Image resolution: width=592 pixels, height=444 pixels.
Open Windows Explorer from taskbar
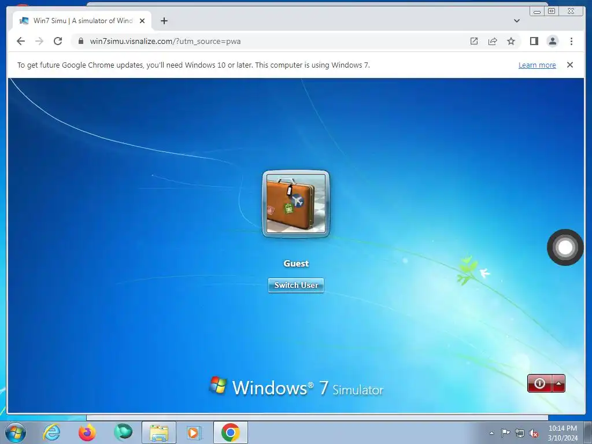pos(159,432)
